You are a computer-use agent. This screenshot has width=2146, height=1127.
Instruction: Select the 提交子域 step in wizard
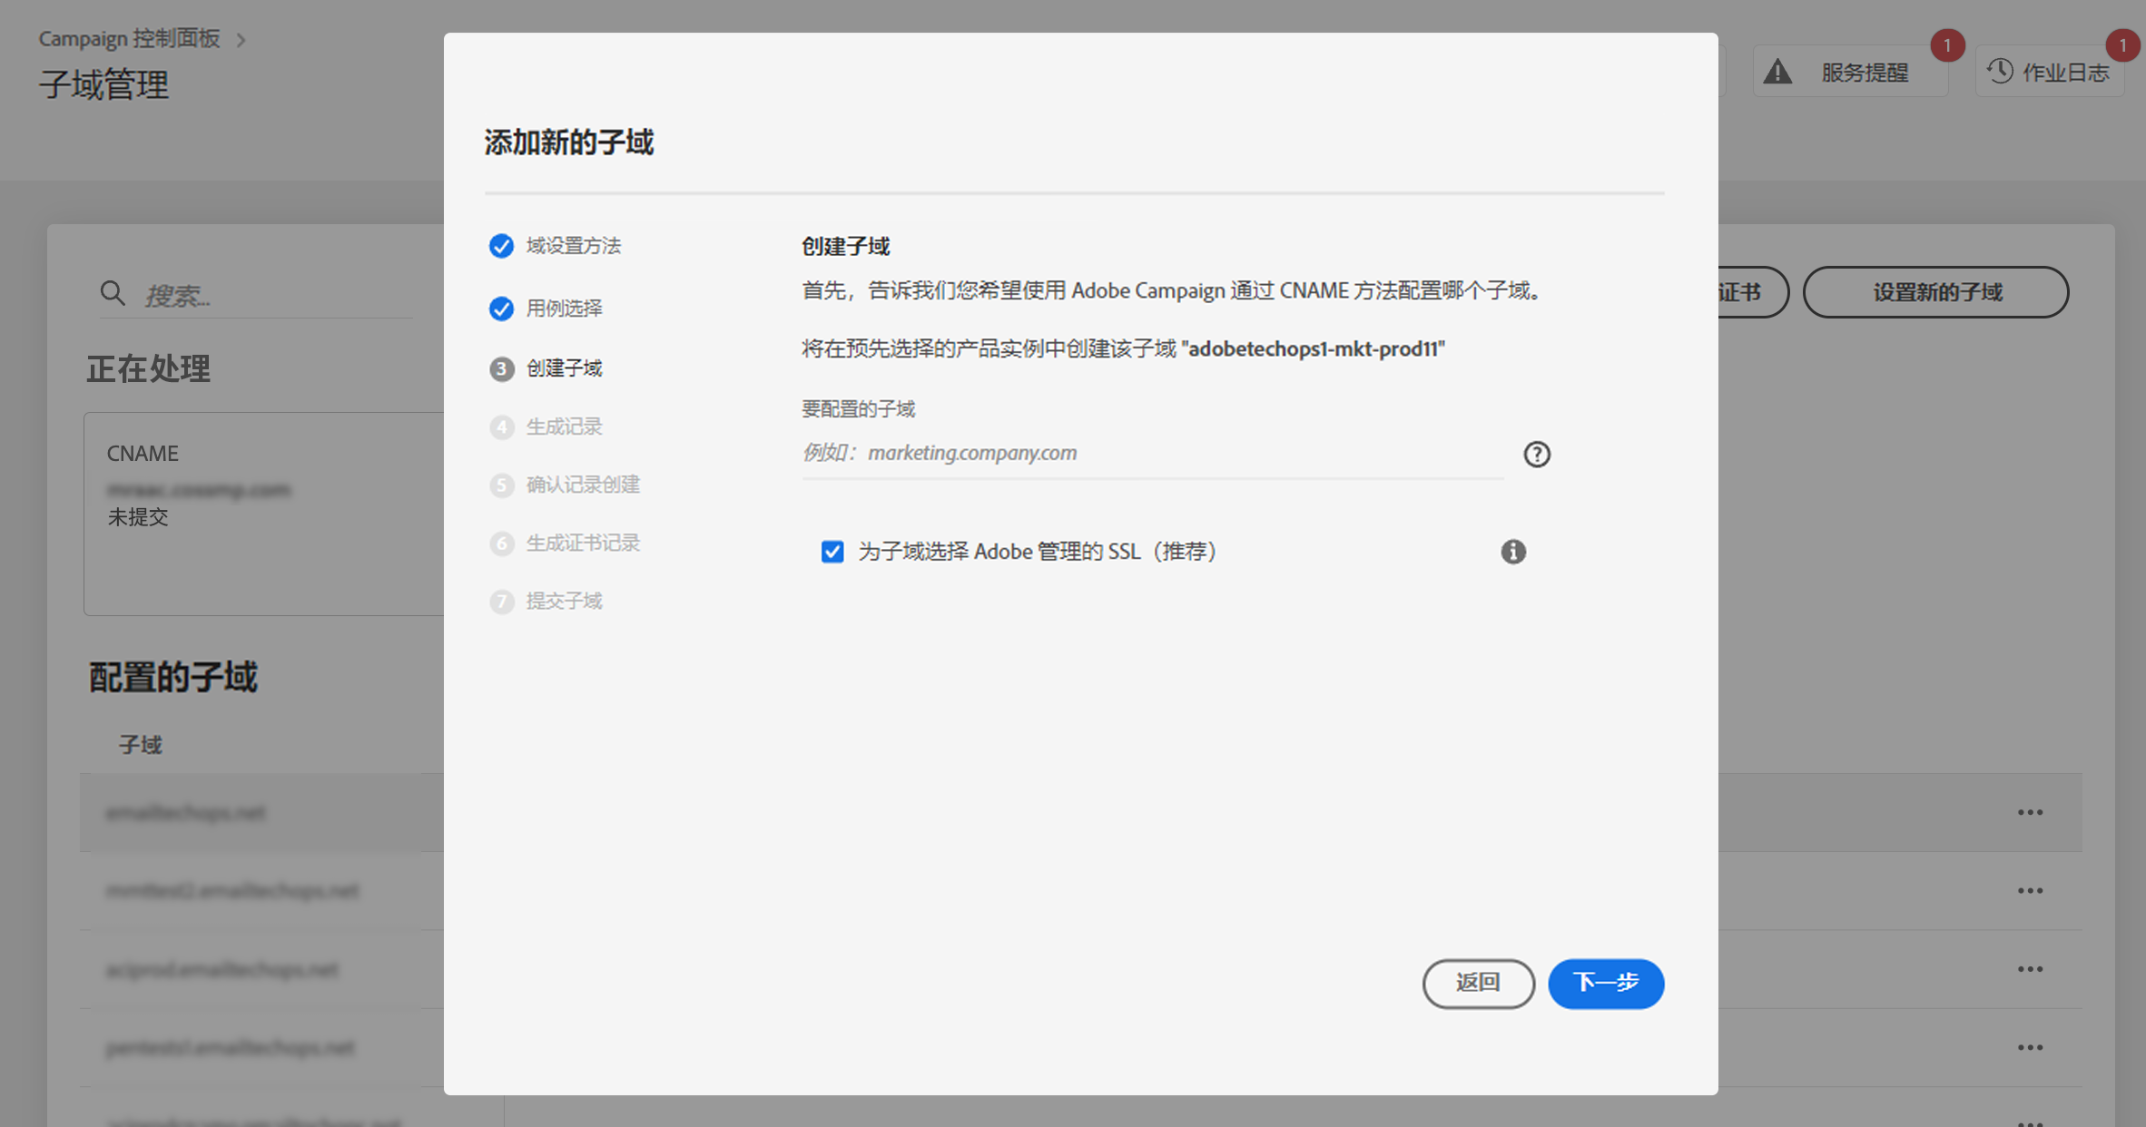point(563,601)
